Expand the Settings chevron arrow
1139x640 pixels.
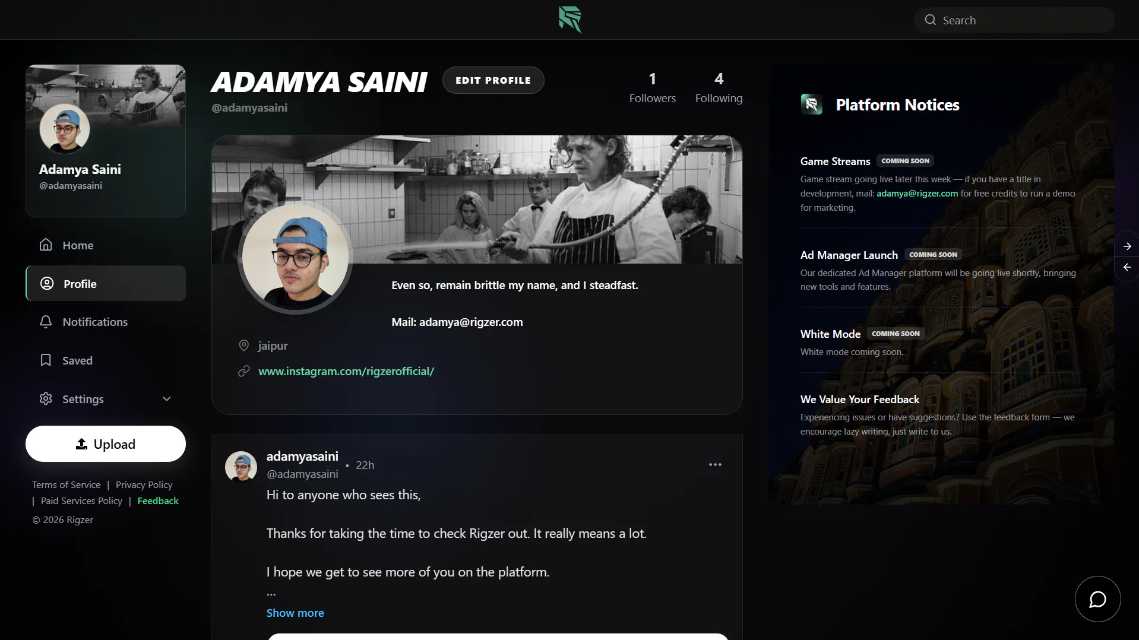click(167, 399)
